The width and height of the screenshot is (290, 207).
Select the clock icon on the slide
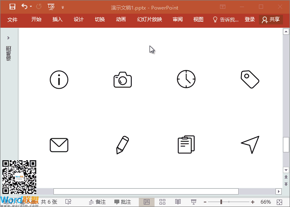pos(186,79)
